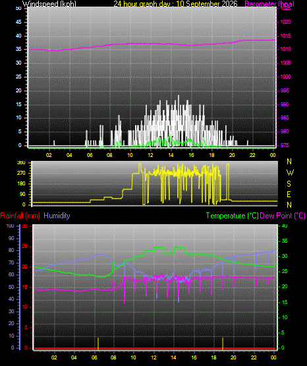Click the "45" windspeed axis value
Viewport: 307px width, 366px height.
click(18, 22)
